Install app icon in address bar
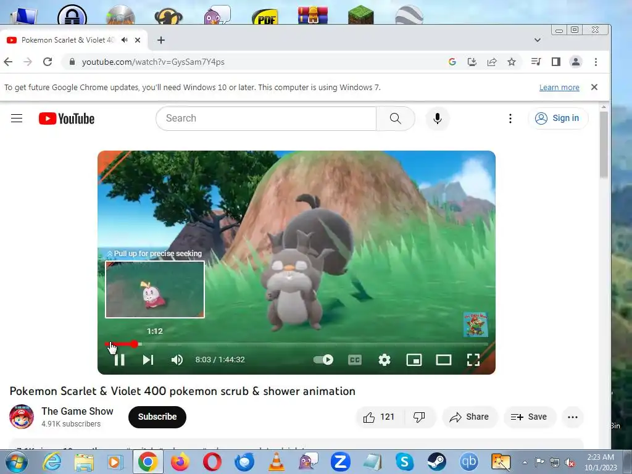Viewport: 632px width, 474px height. click(x=472, y=62)
